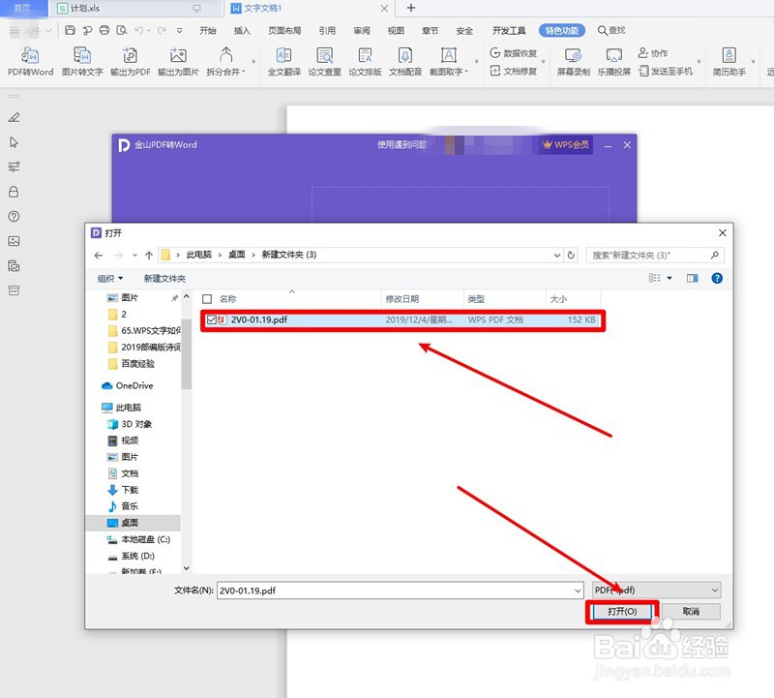This screenshot has height=698, width=774.
Task: Click the print preview icon in toolbar
Action: coord(122,30)
